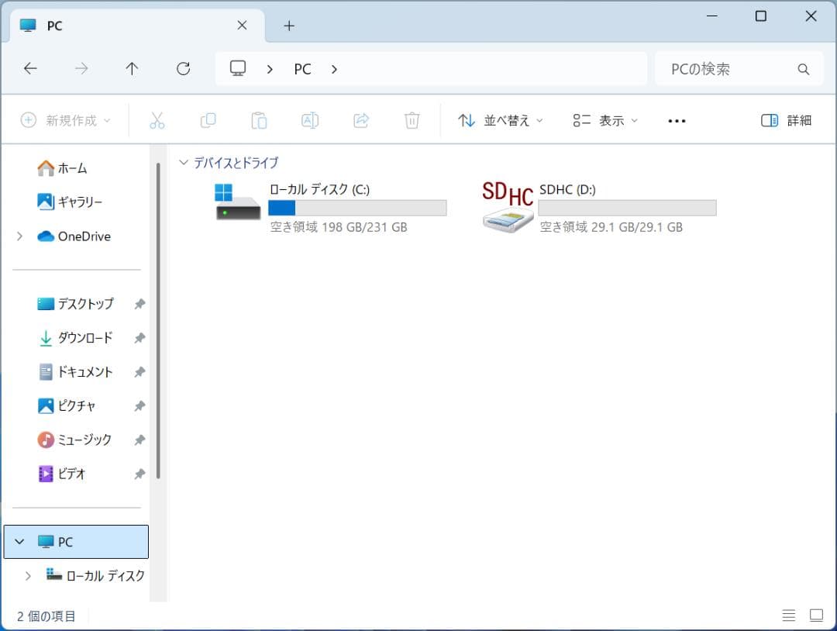Select ダウンロード in the sidebar

84,337
